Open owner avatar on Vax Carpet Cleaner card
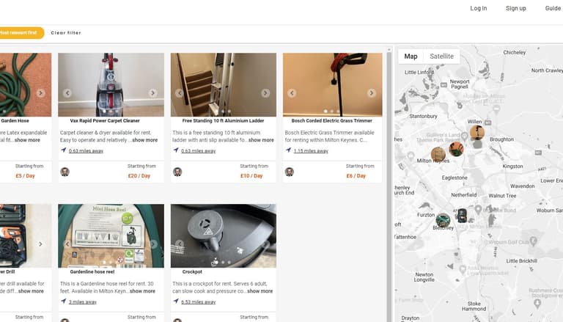The height and width of the screenshot is (322, 563). point(65,172)
